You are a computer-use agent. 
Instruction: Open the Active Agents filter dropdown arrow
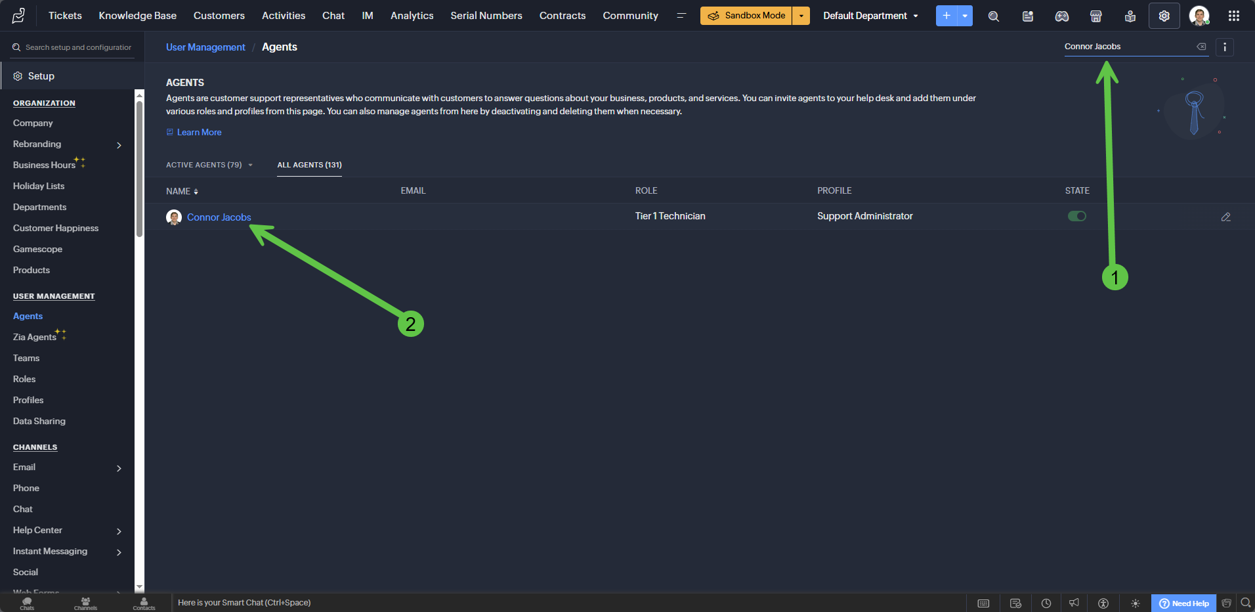[251, 165]
